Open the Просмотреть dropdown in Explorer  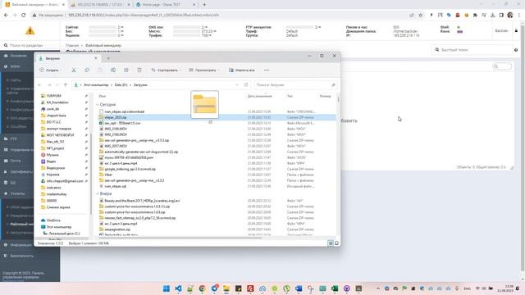tap(204, 70)
